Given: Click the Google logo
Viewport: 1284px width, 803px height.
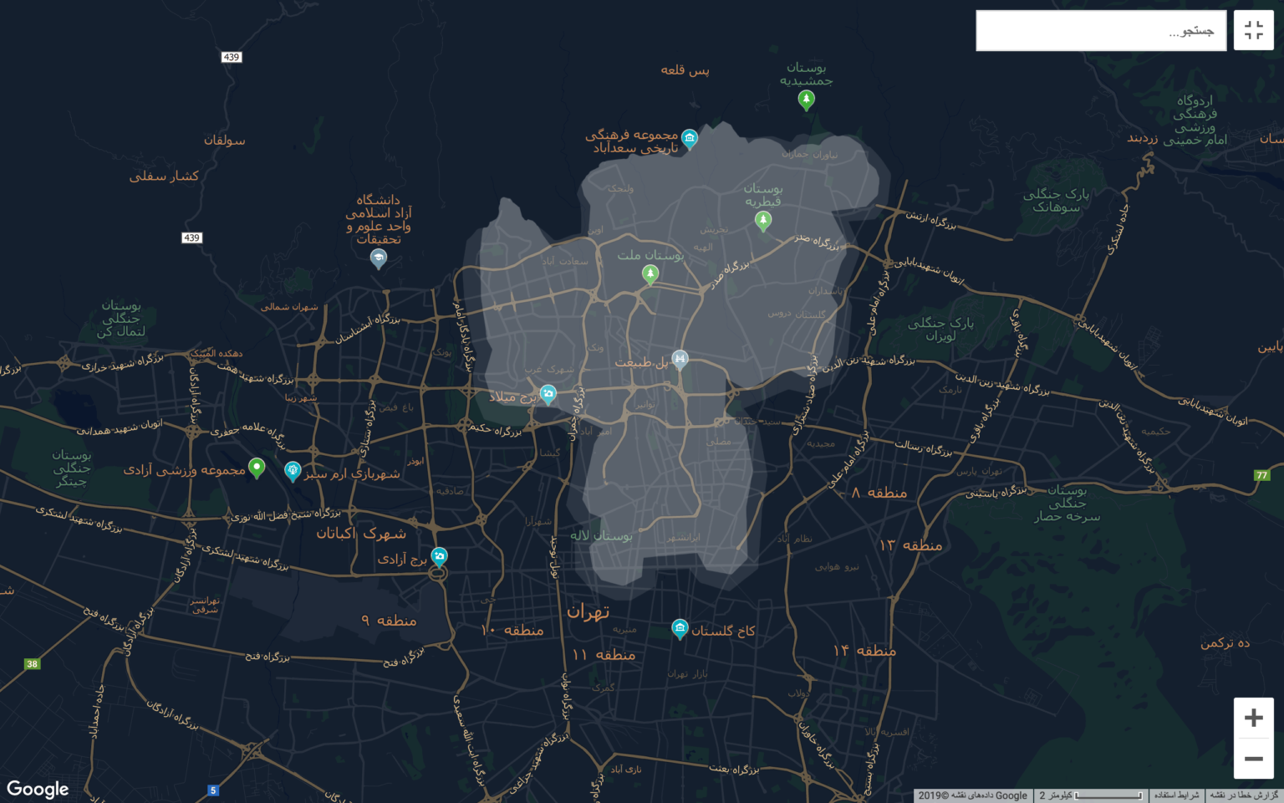Looking at the screenshot, I should pos(38,789).
